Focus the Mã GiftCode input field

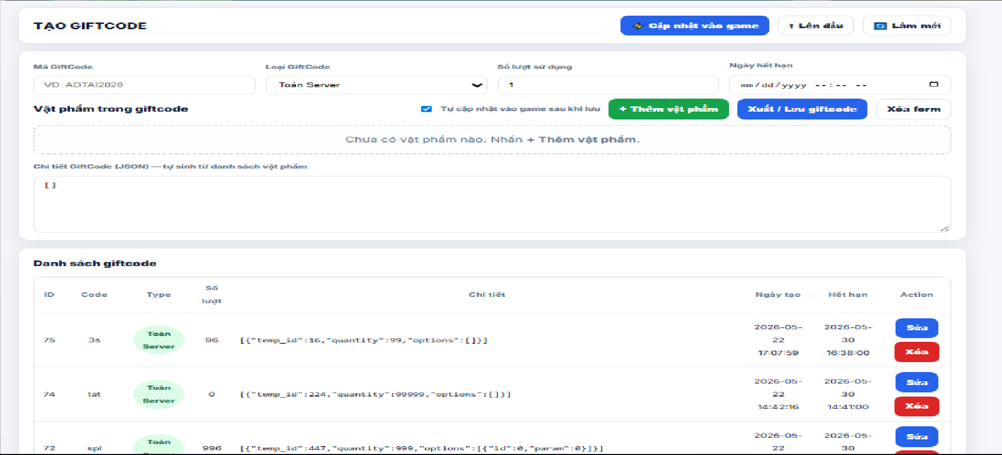(x=145, y=85)
